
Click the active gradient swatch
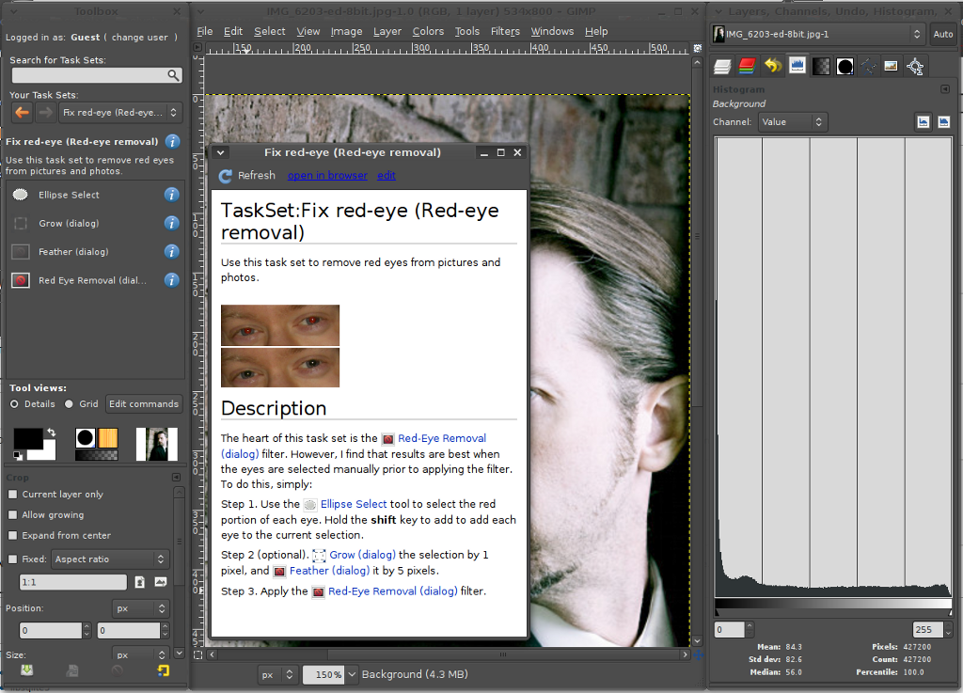pos(97,455)
